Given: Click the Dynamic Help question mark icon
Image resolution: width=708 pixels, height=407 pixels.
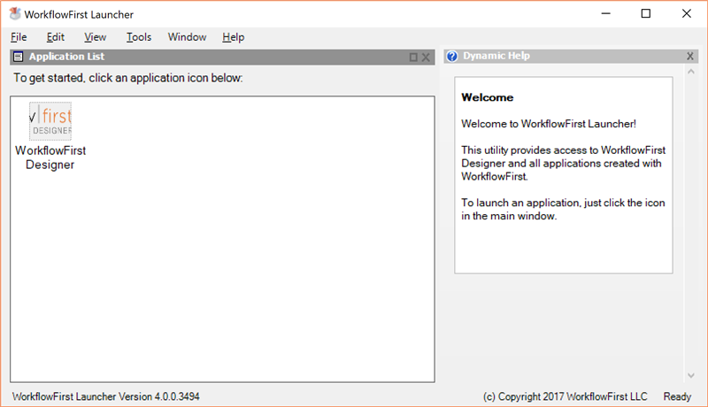Looking at the screenshot, I should click(452, 57).
